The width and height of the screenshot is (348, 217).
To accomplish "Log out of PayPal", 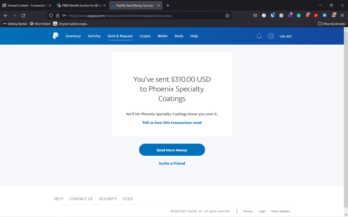I will coord(285,36).
